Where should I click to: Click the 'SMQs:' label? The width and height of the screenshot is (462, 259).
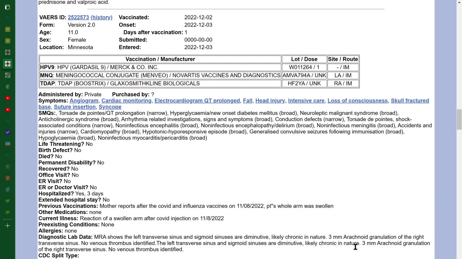(x=48, y=113)
